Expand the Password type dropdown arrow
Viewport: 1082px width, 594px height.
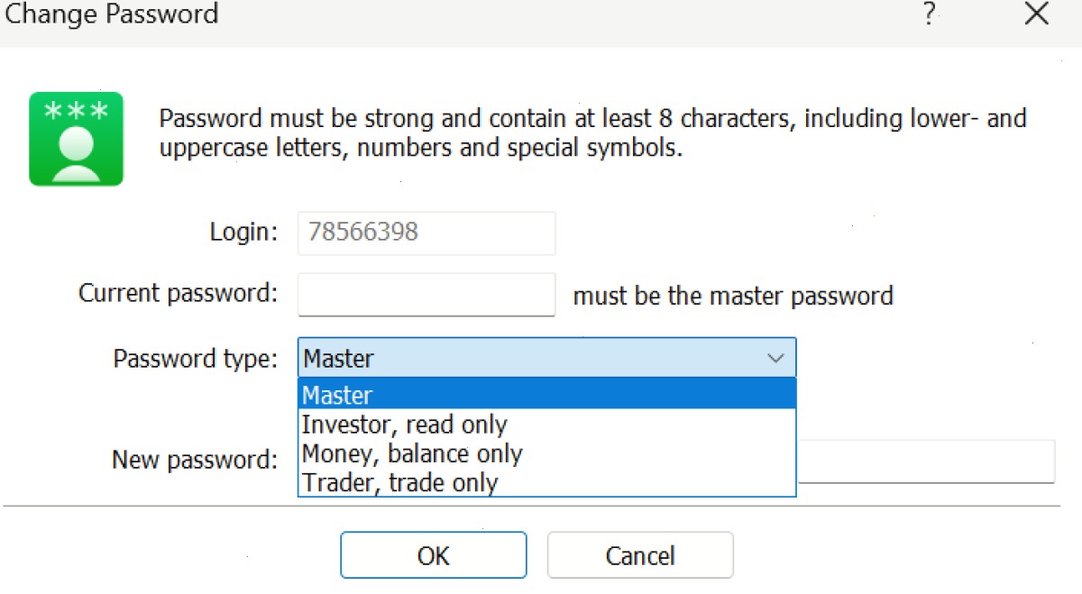[x=775, y=359]
